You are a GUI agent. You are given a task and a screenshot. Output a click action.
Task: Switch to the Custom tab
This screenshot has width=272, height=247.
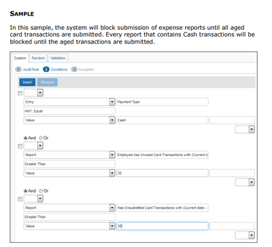coord(20,58)
